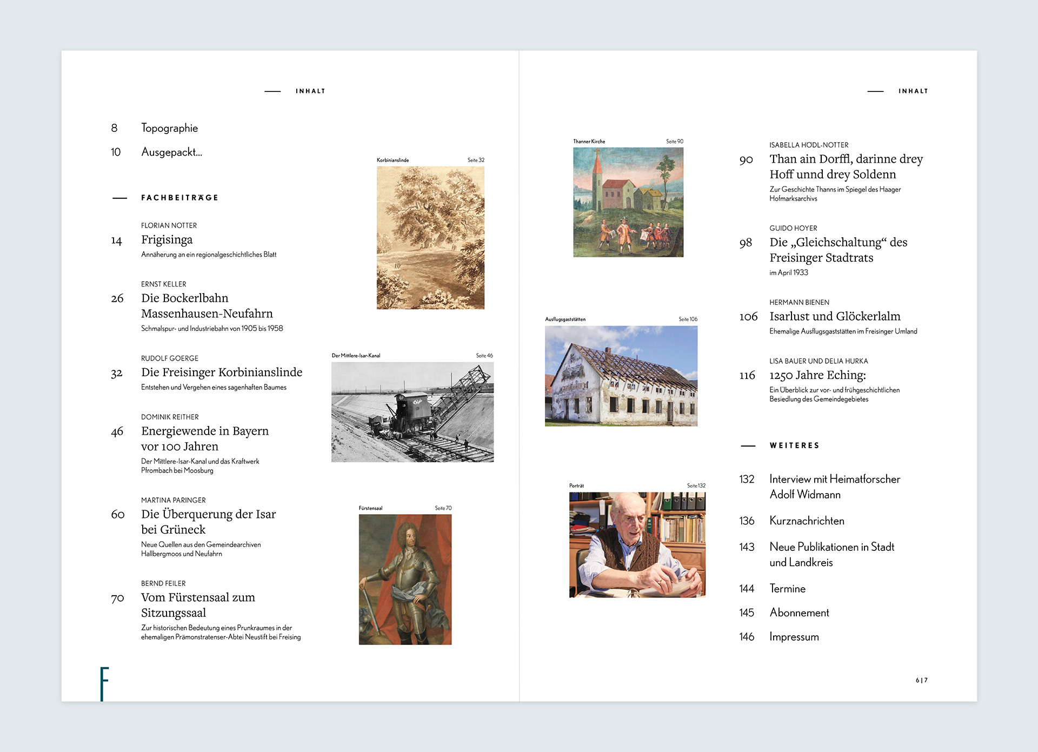Viewport: 1038px width, 752px height.
Task: Click the Topographie entry on page 8
Action: click(x=169, y=128)
